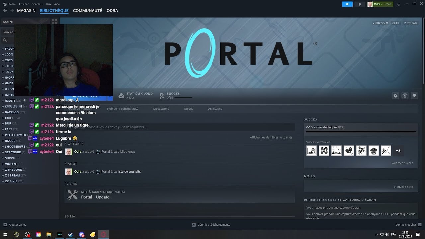Viewport: 425px width, 239px height.
Task: Click Voir mes succès link
Action: 402,163
